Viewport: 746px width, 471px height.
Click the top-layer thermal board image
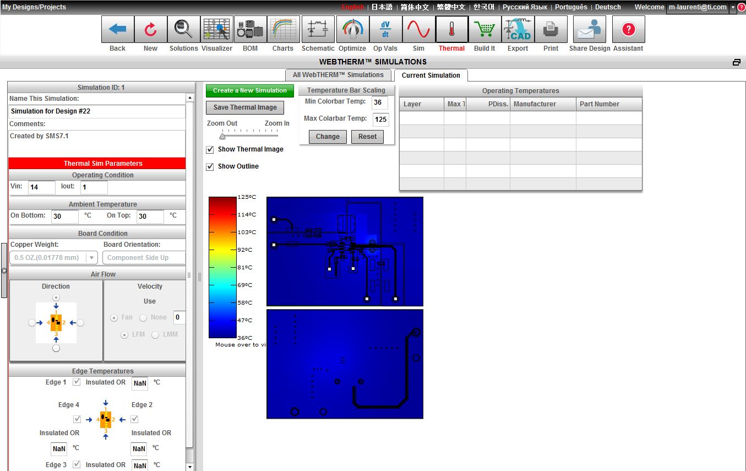pos(345,251)
